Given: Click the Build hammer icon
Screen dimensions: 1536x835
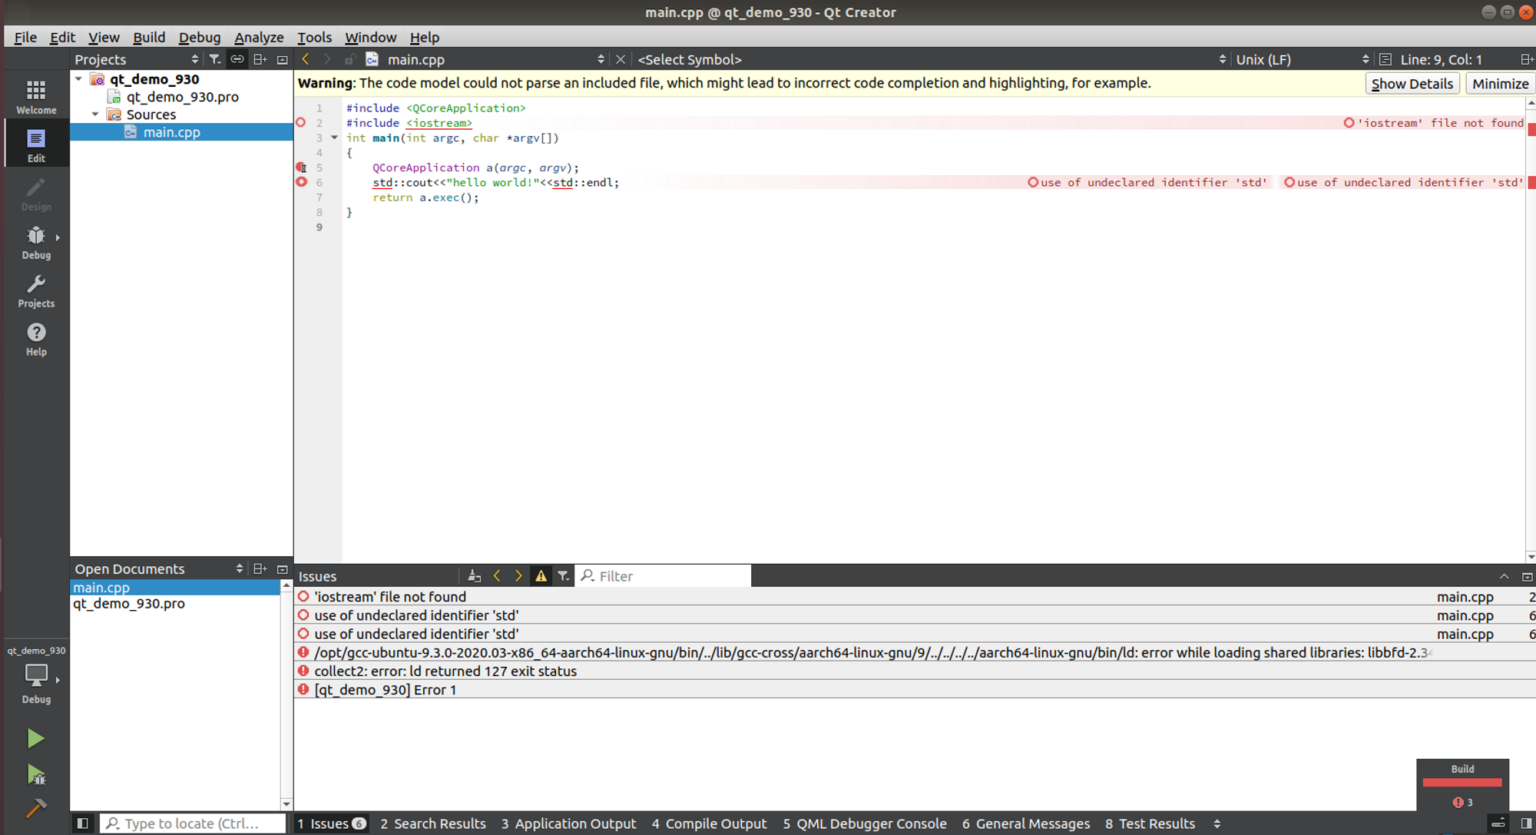Looking at the screenshot, I should pyautogui.click(x=35, y=808).
